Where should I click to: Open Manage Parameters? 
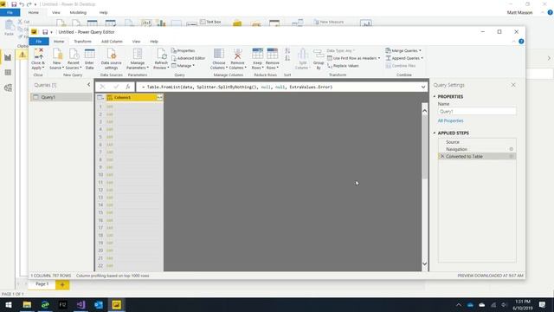point(138,59)
